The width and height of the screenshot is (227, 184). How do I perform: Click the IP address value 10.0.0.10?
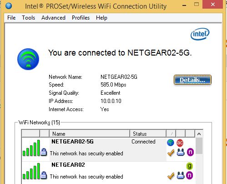pyautogui.click(x=111, y=101)
